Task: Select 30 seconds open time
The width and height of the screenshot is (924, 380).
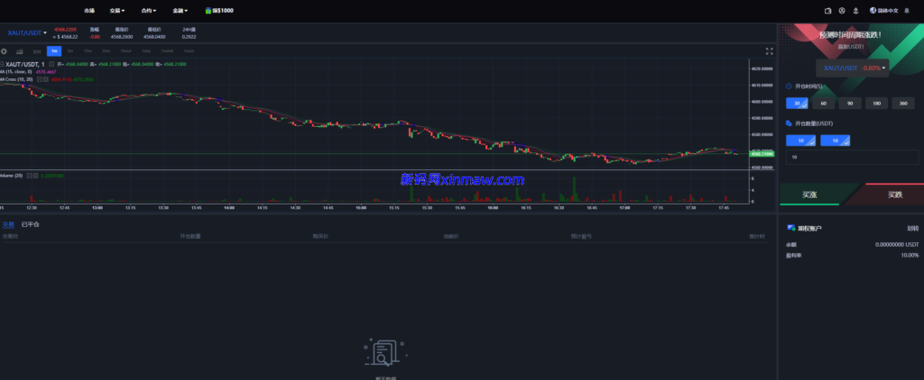Action: pos(797,104)
